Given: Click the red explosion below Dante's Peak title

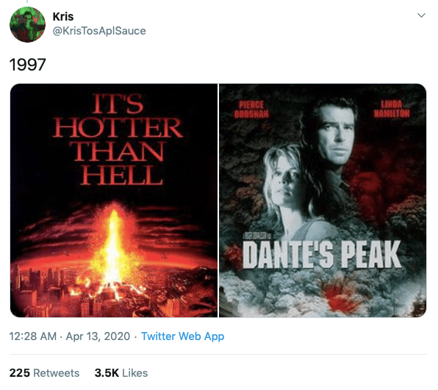Looking at the screenshot, I should click(x=340, y=297).
